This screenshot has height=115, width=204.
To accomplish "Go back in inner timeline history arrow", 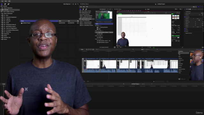I will tap(133, 50).
